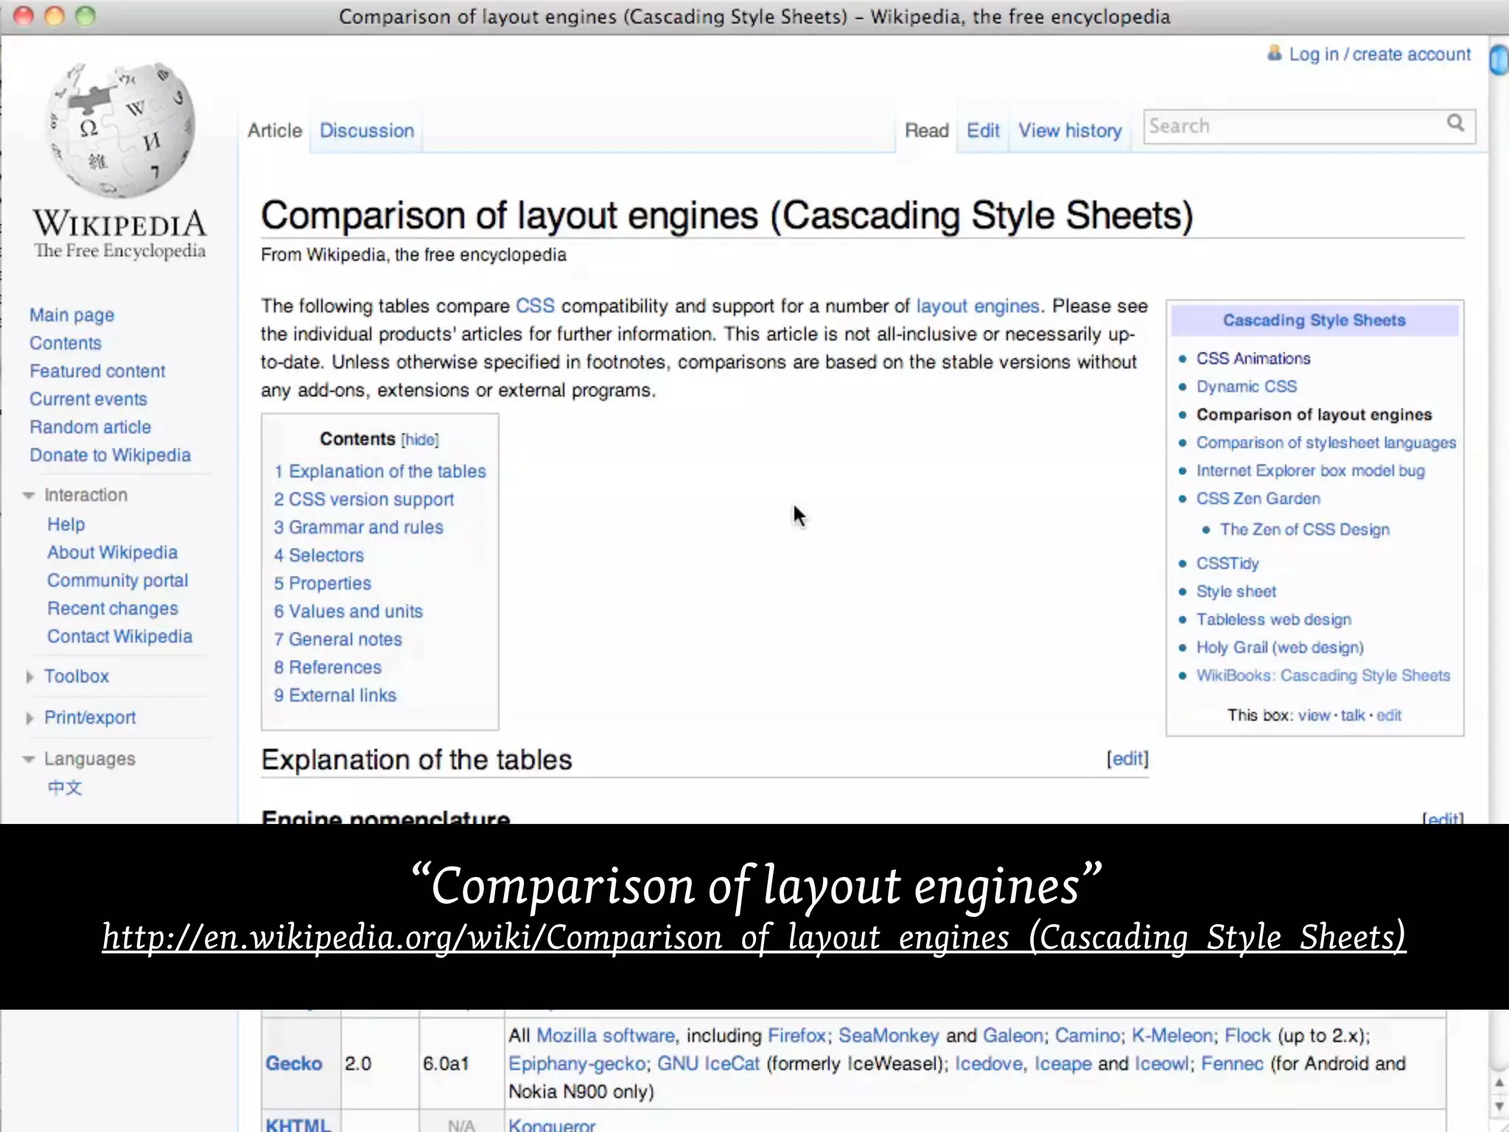Screen dimensions: 1509x1132
Task: Jump to 1 Explanation of the tables
Action: point(380,471)
